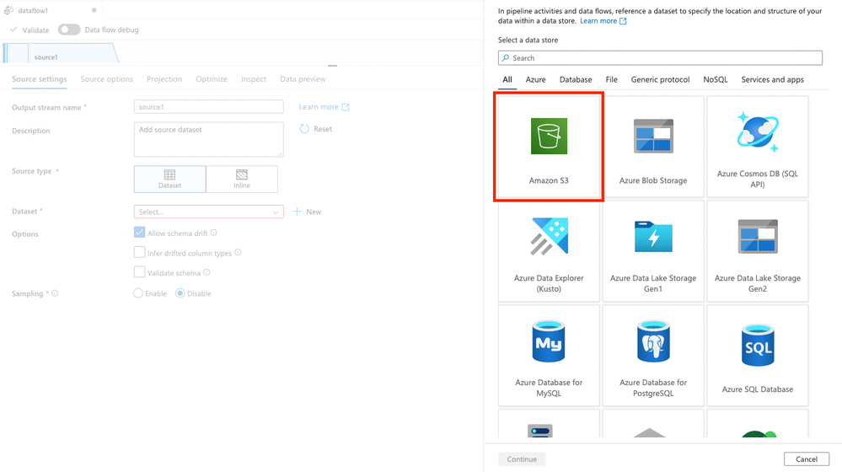The image size is (842, 472).
Task: Click the info icon beside Allow schema drift
Action: [214, 233]
